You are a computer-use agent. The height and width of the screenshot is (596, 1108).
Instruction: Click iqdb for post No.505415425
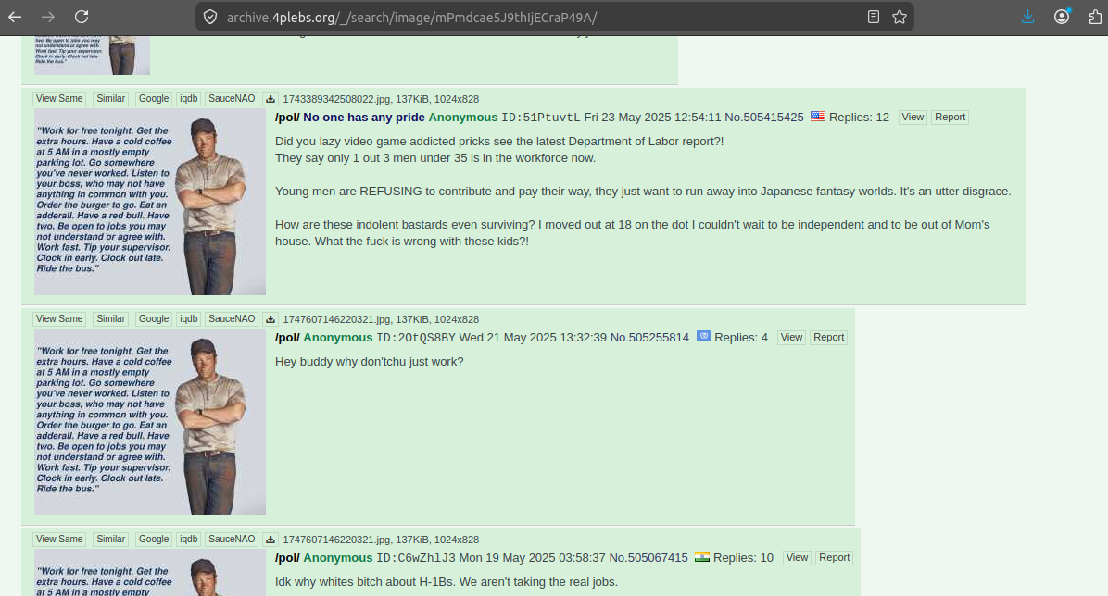click(189, 99)
